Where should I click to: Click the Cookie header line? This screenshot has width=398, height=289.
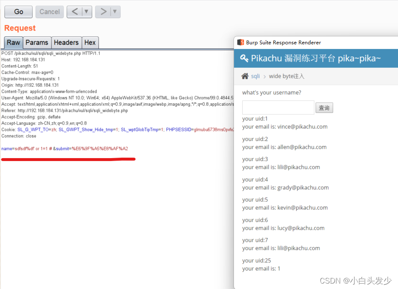pyautogui.click(x=117, y=129)
